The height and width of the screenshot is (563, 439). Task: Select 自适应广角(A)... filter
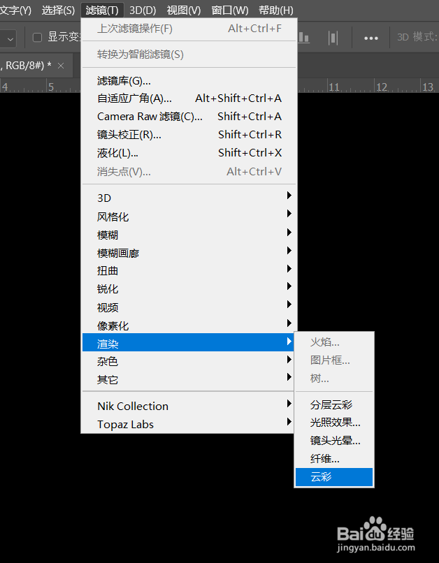189,98
